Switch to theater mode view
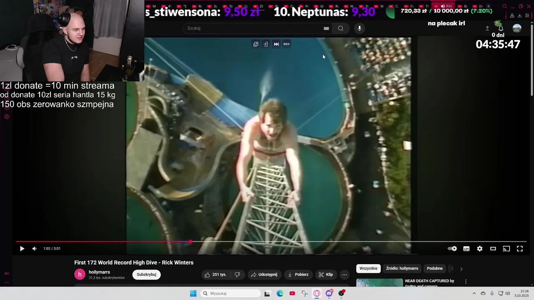 point(493,249)
